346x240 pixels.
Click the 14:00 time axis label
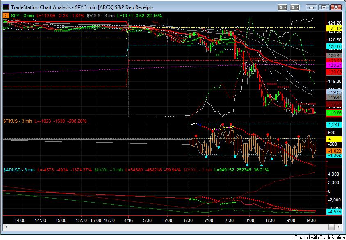[20, 220]
